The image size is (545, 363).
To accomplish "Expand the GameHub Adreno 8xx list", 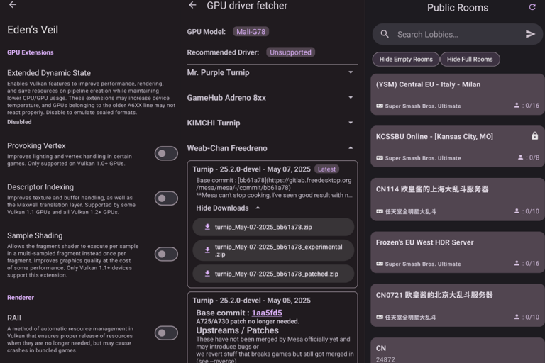I will coord(351,98).
